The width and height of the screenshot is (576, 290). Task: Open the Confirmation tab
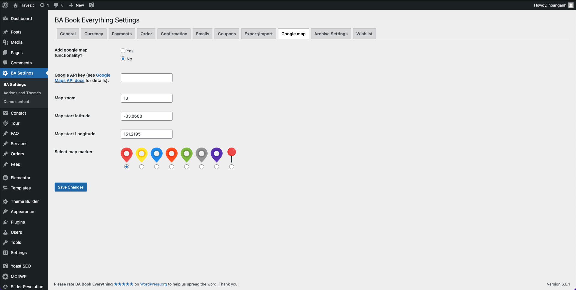tap(174, 34)
